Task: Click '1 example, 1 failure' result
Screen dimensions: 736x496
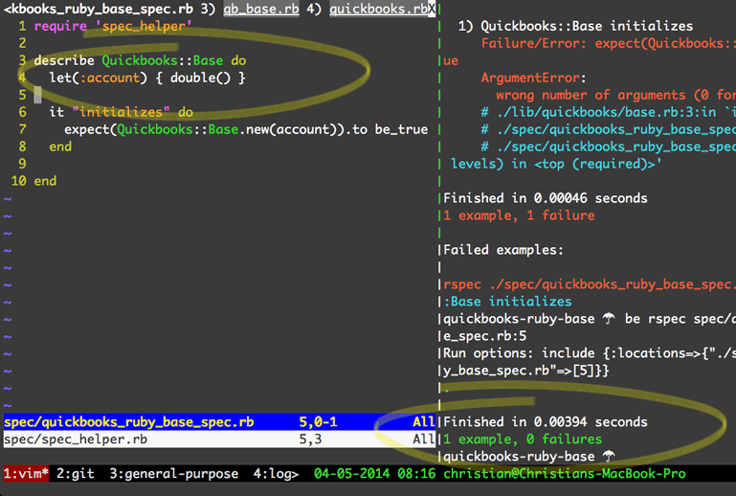Action: pyautogui.click(x=519, y=215)
